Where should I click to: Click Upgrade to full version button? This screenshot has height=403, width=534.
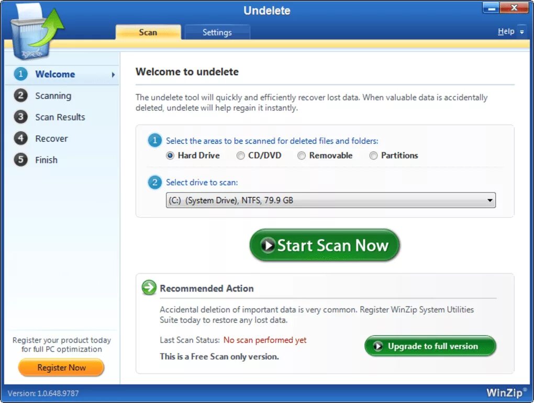(430, 346)
